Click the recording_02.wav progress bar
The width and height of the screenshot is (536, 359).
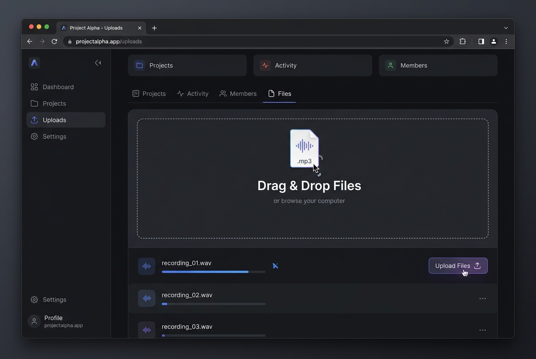(x=214, y=304)
